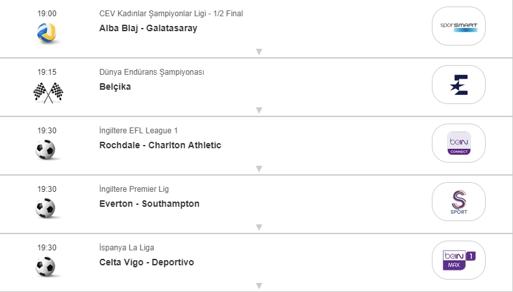Click the soccer ball beside Rochdale match
513x292 pixels.
pyautogui.click(x=46, y=150)
